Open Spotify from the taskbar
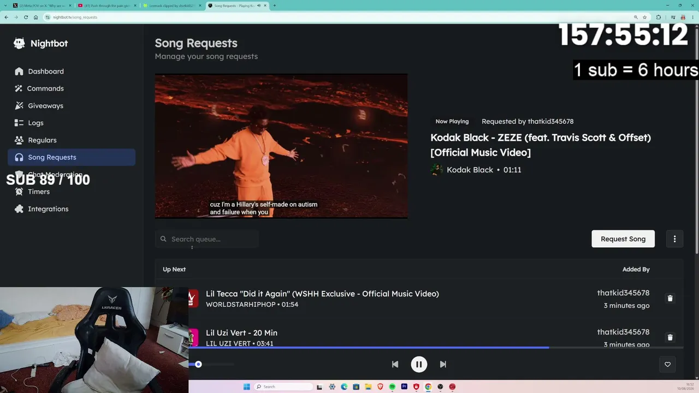This screenshot has width=699, height=393. coord(392,387)
